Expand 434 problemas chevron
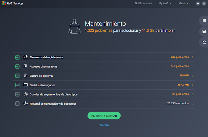 click(x=193, y=57)
